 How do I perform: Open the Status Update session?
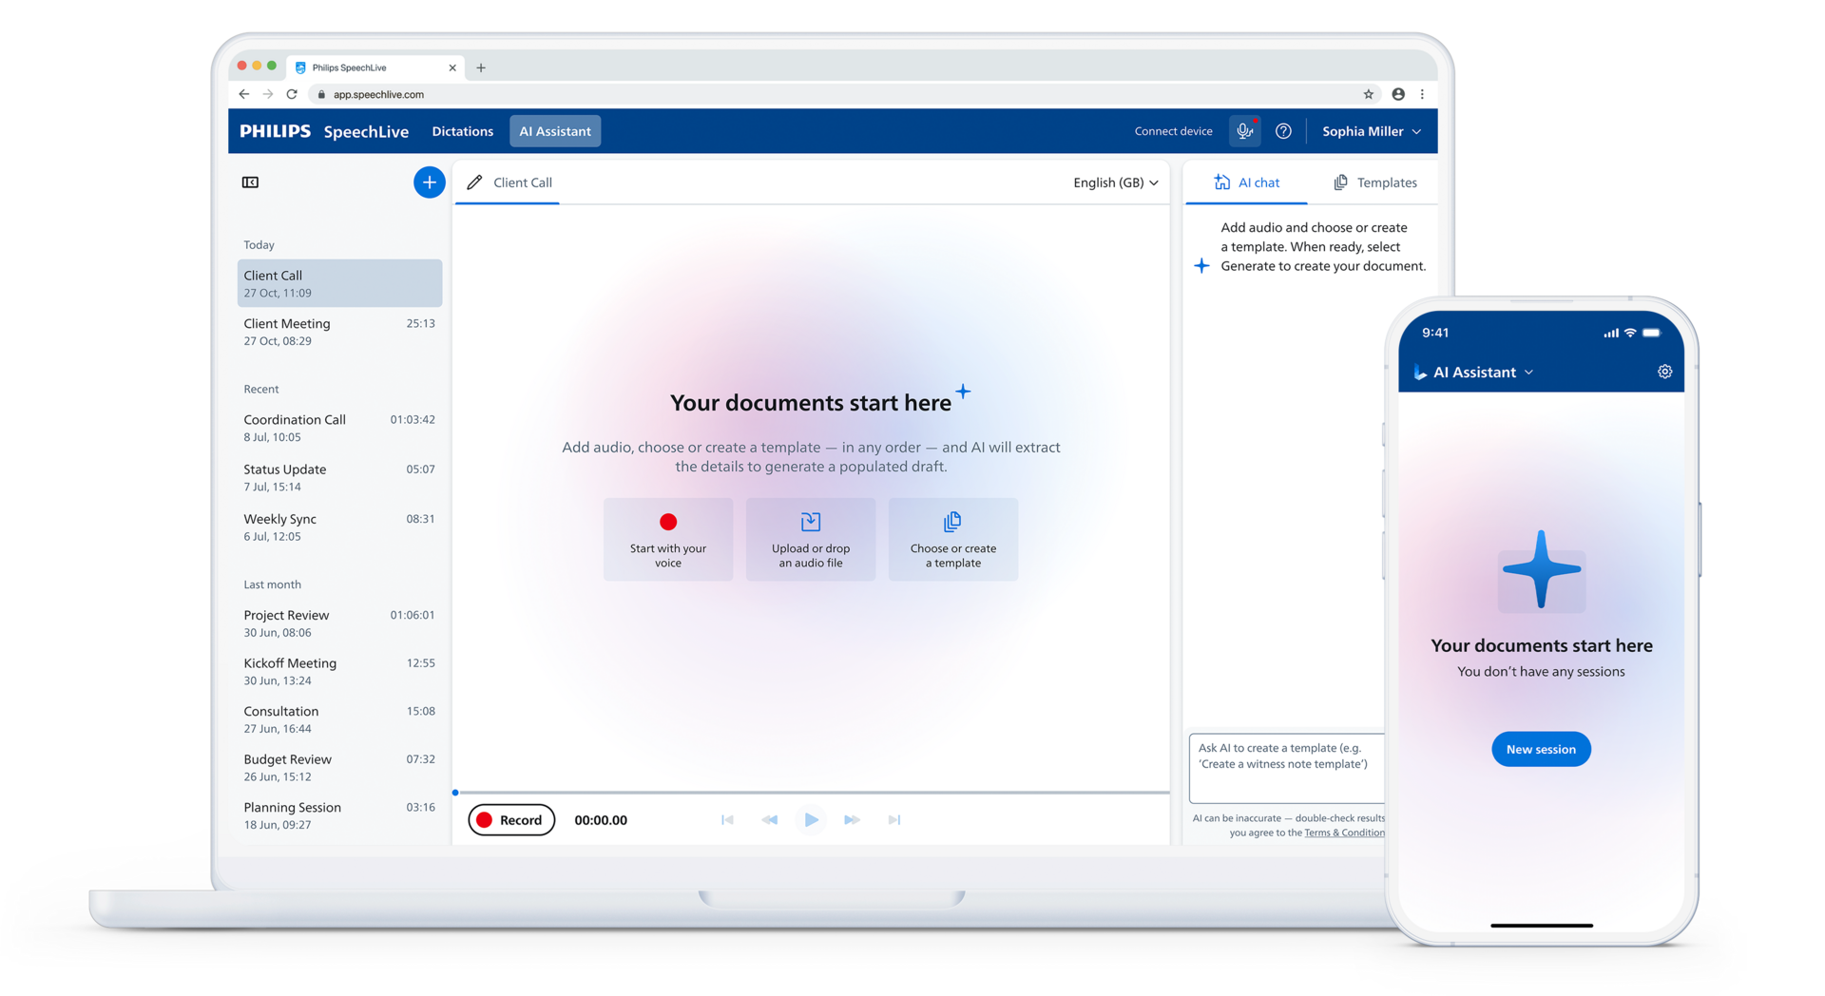[x=339, y=477]
